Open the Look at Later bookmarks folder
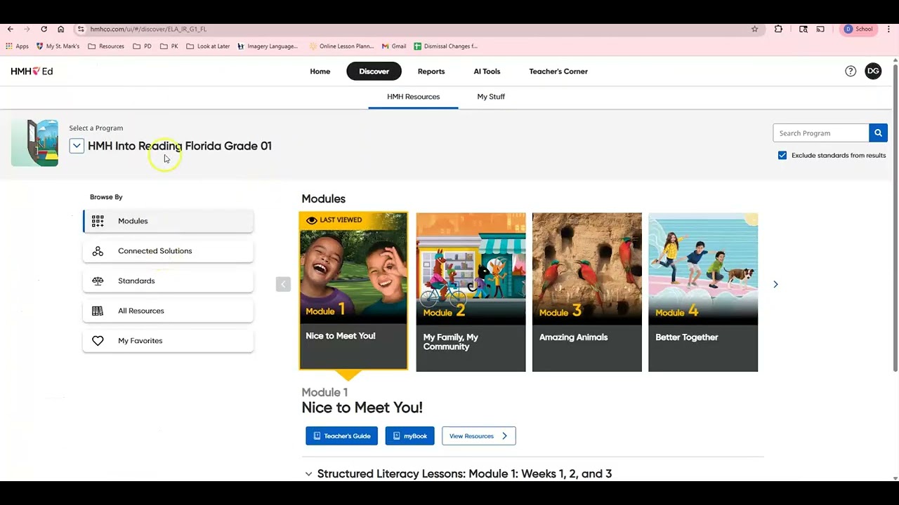Viewport: 899px width, 505px height. pos(208,46)
